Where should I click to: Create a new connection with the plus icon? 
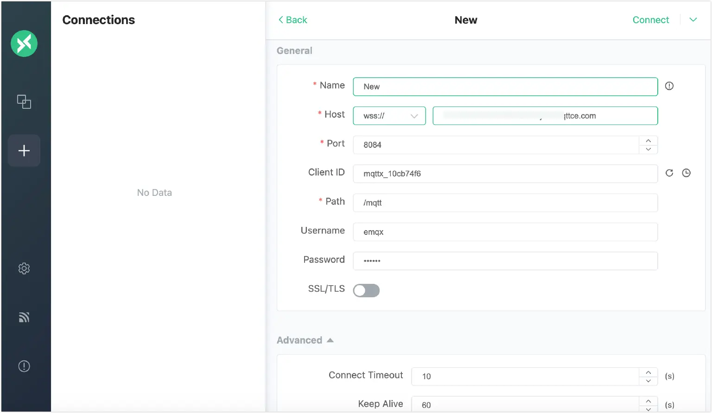tap(24, 150)
